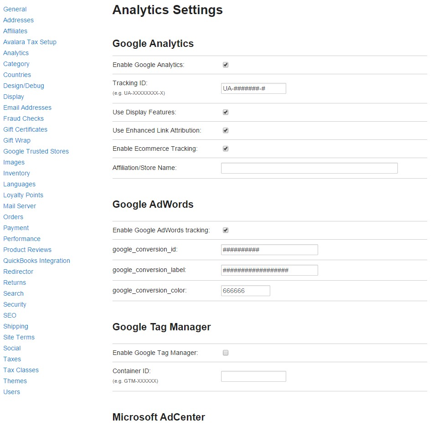The image size is (433, 426).
Task: Edit the google_conversion_color value field
Action: click(245, 291)
